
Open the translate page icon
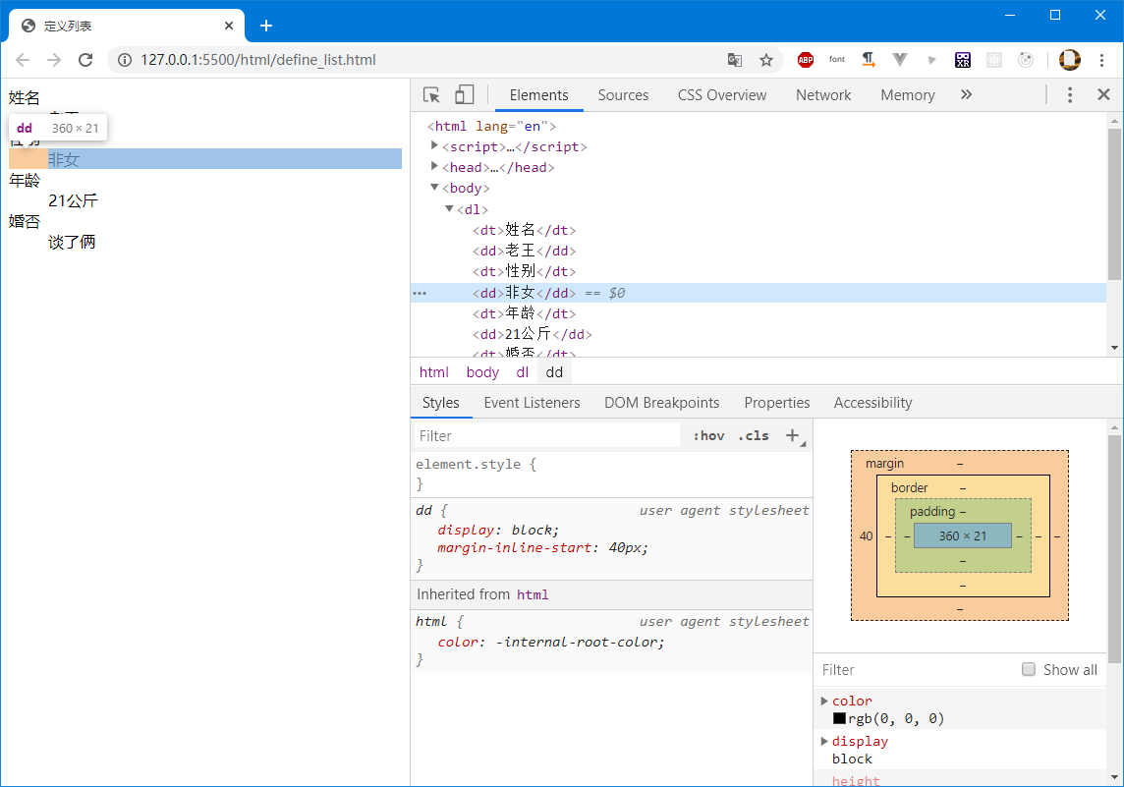(x=735, y=60)
